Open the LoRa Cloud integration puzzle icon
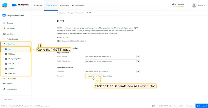The height and width of the screenshot is (108, 208). click(x=6, y=73)
